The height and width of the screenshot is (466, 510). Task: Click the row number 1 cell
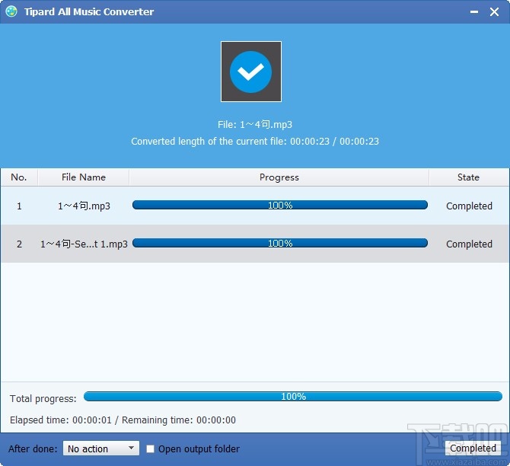(19, 206)
